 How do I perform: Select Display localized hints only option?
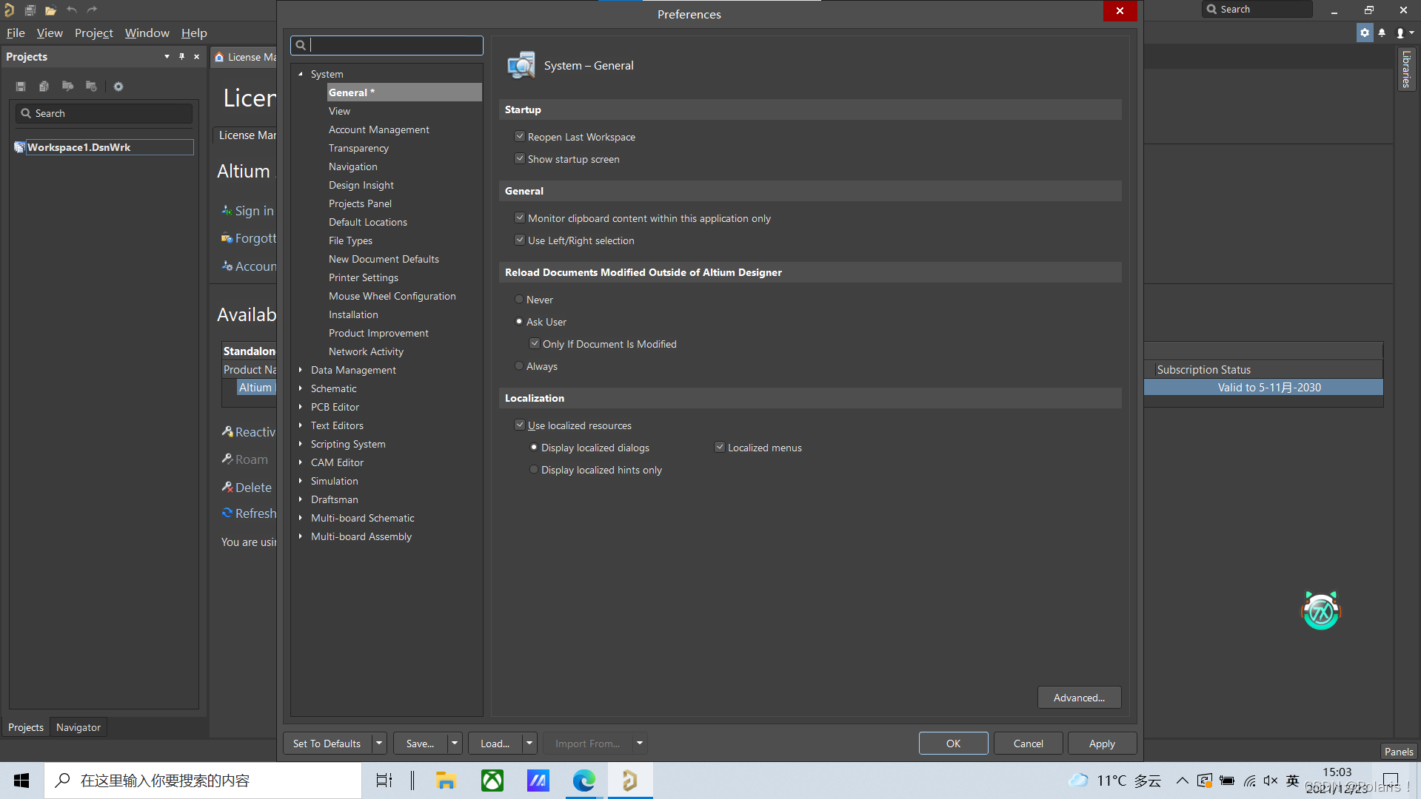(534, 470)
